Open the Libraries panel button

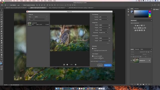pyautogui.click(x=156, y=9)
